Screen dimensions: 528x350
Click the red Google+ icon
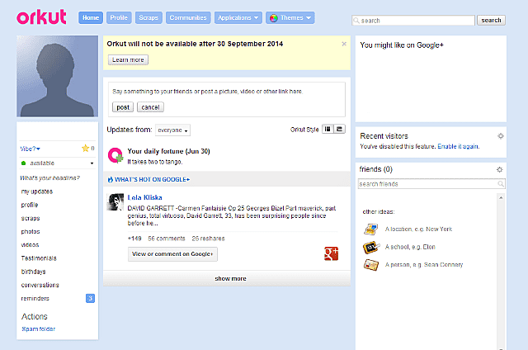point(331,253)
